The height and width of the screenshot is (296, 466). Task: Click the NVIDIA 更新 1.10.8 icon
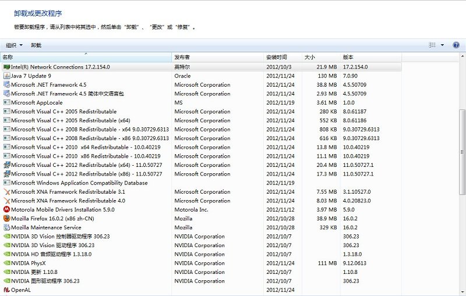(6, 272)
